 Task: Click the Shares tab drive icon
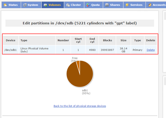coord(107,5)
